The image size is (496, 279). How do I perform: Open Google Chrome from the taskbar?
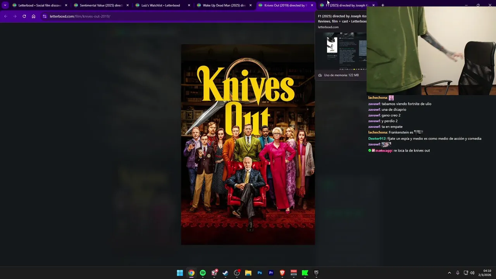tap(191, 273)
